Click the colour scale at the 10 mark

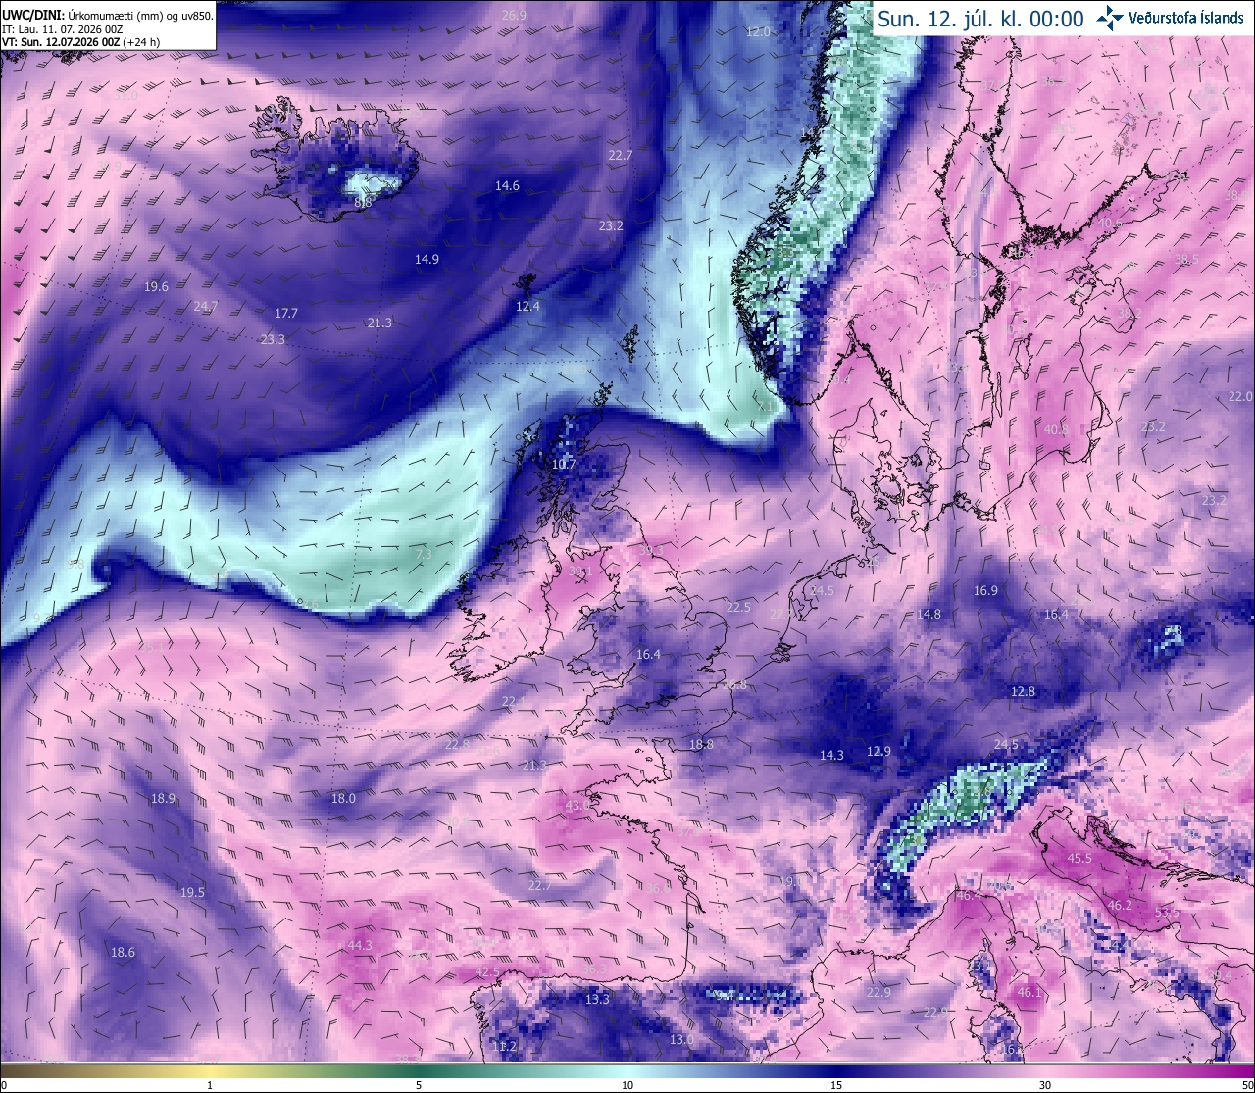coord(627,1085)
